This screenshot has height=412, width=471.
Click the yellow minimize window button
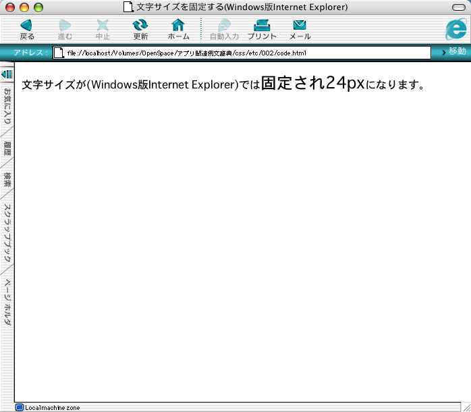pyautogui.click(x=24, y=7)
